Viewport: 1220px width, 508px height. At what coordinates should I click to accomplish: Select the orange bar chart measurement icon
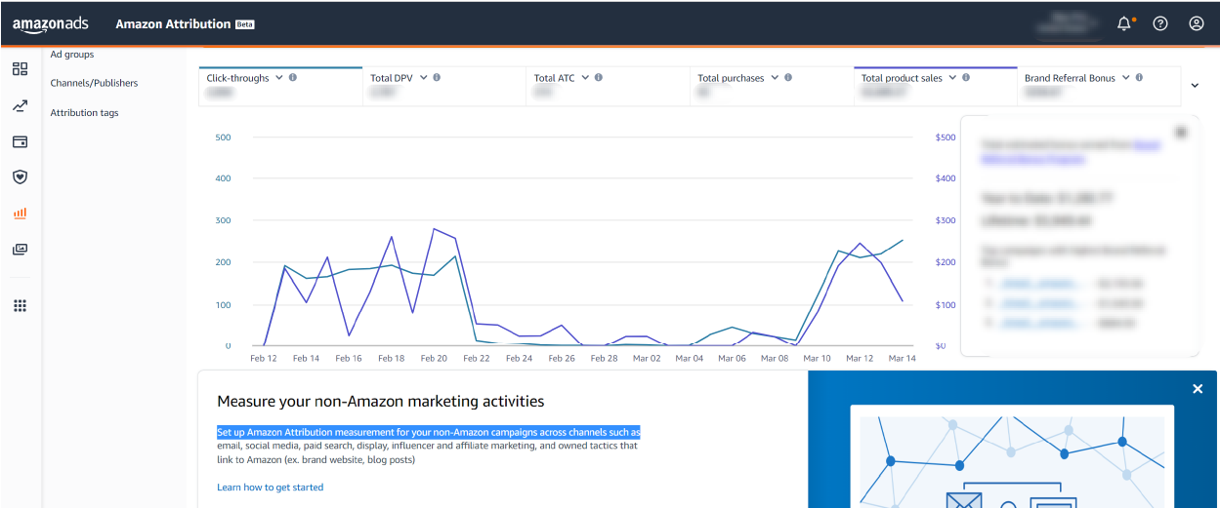pyautogui.click(x=20, y=213)
